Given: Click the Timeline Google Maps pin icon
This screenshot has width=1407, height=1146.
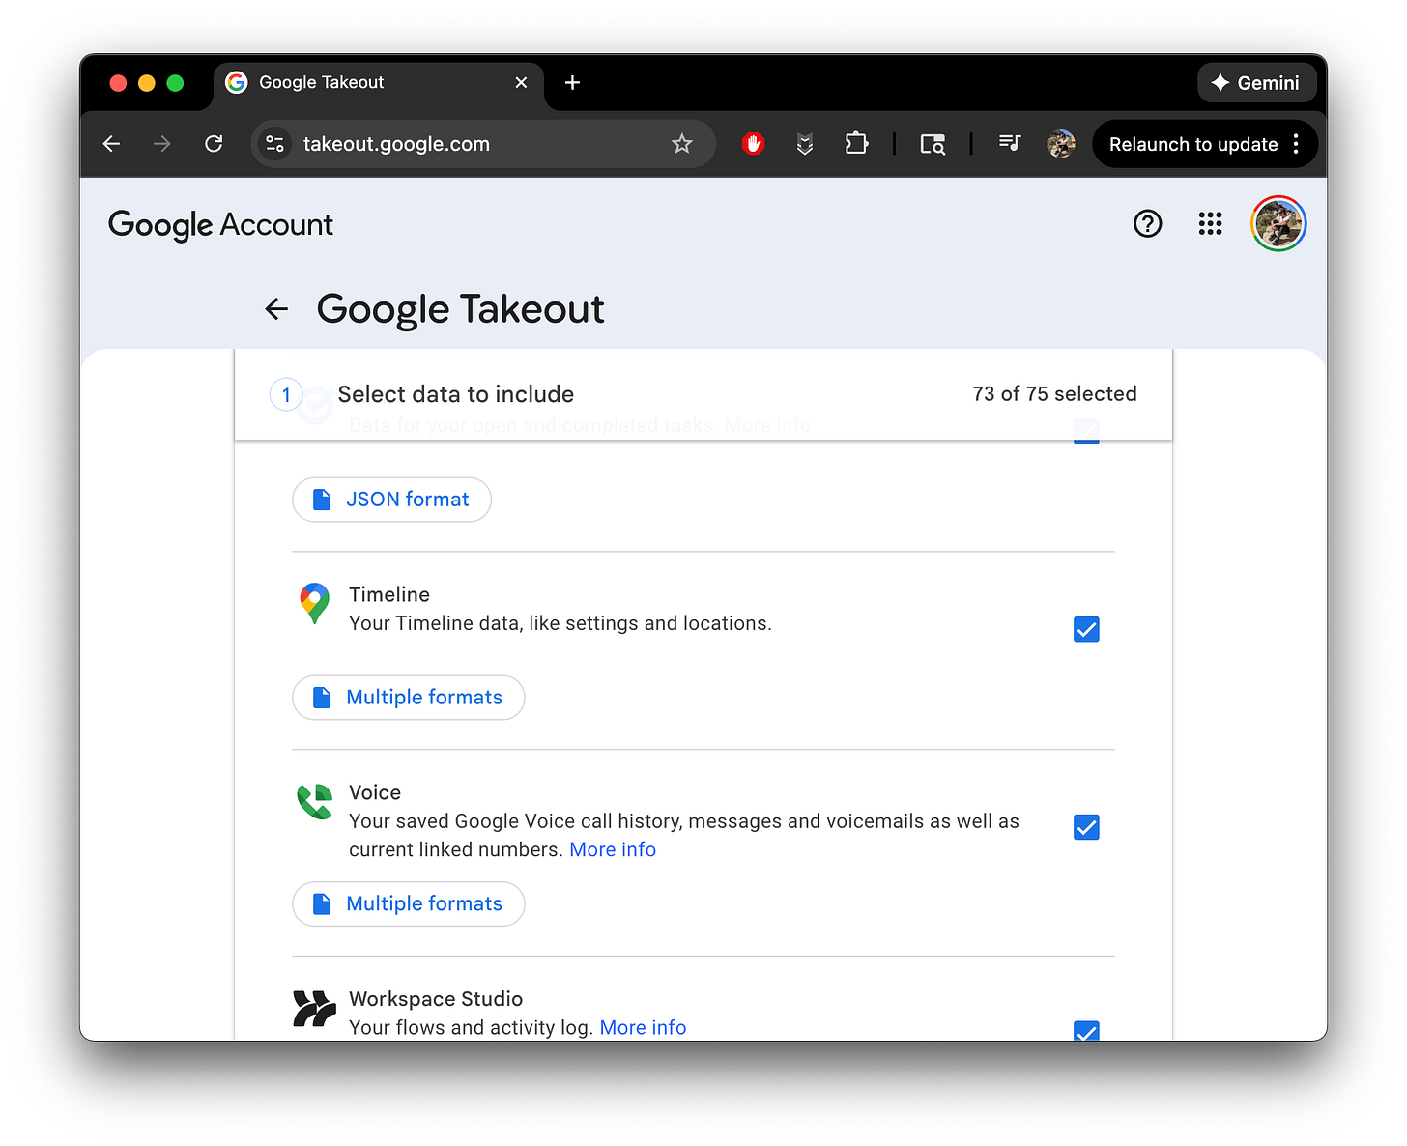Looking at the screenshot, I should (314, 604).
